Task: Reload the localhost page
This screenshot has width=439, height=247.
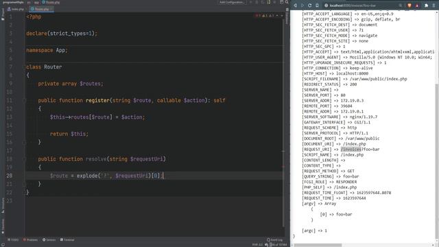Action: coord(309,5)
